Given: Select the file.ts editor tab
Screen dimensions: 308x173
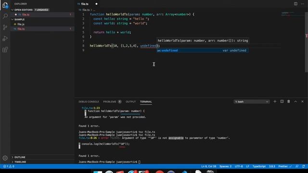Looking at the screenshot, I should [85, 4].
